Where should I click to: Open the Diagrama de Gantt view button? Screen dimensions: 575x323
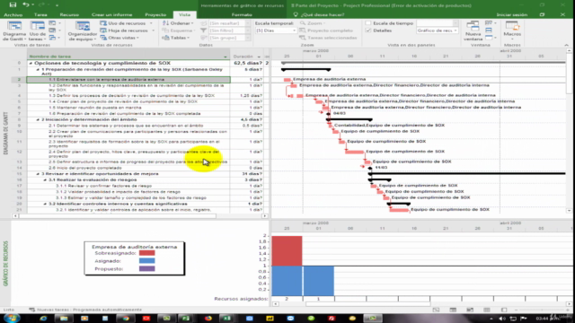point(14,31)
